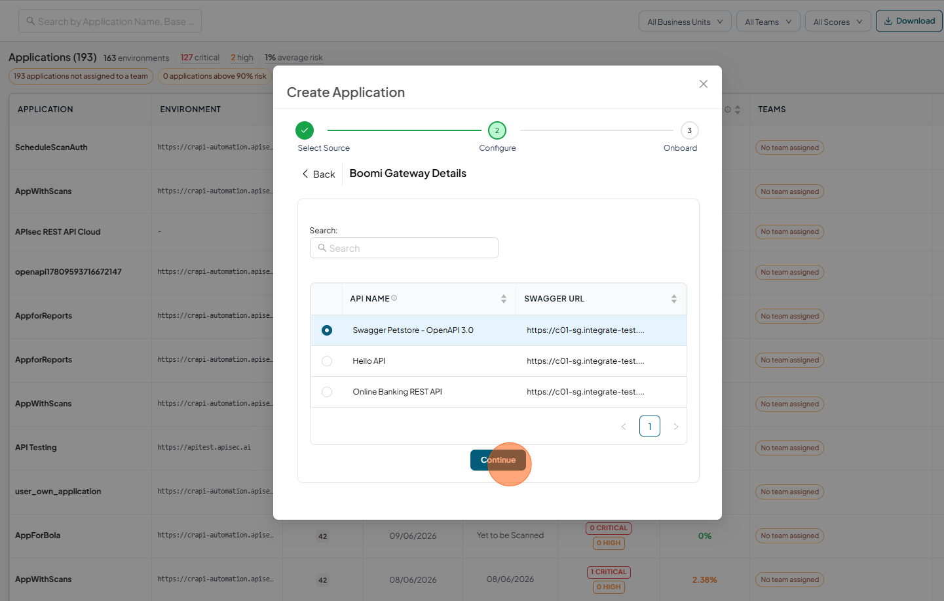944x601 pixels.
Task: Click the 2.38% risk score value
Action: tap(705, 580)
